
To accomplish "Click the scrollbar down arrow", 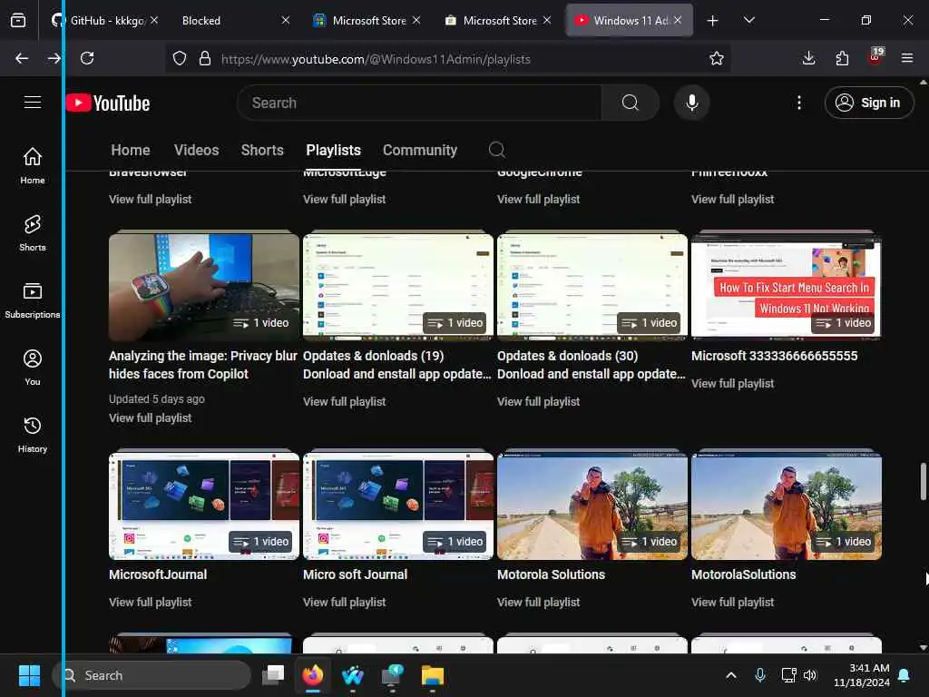I will (x=923, y=648).
